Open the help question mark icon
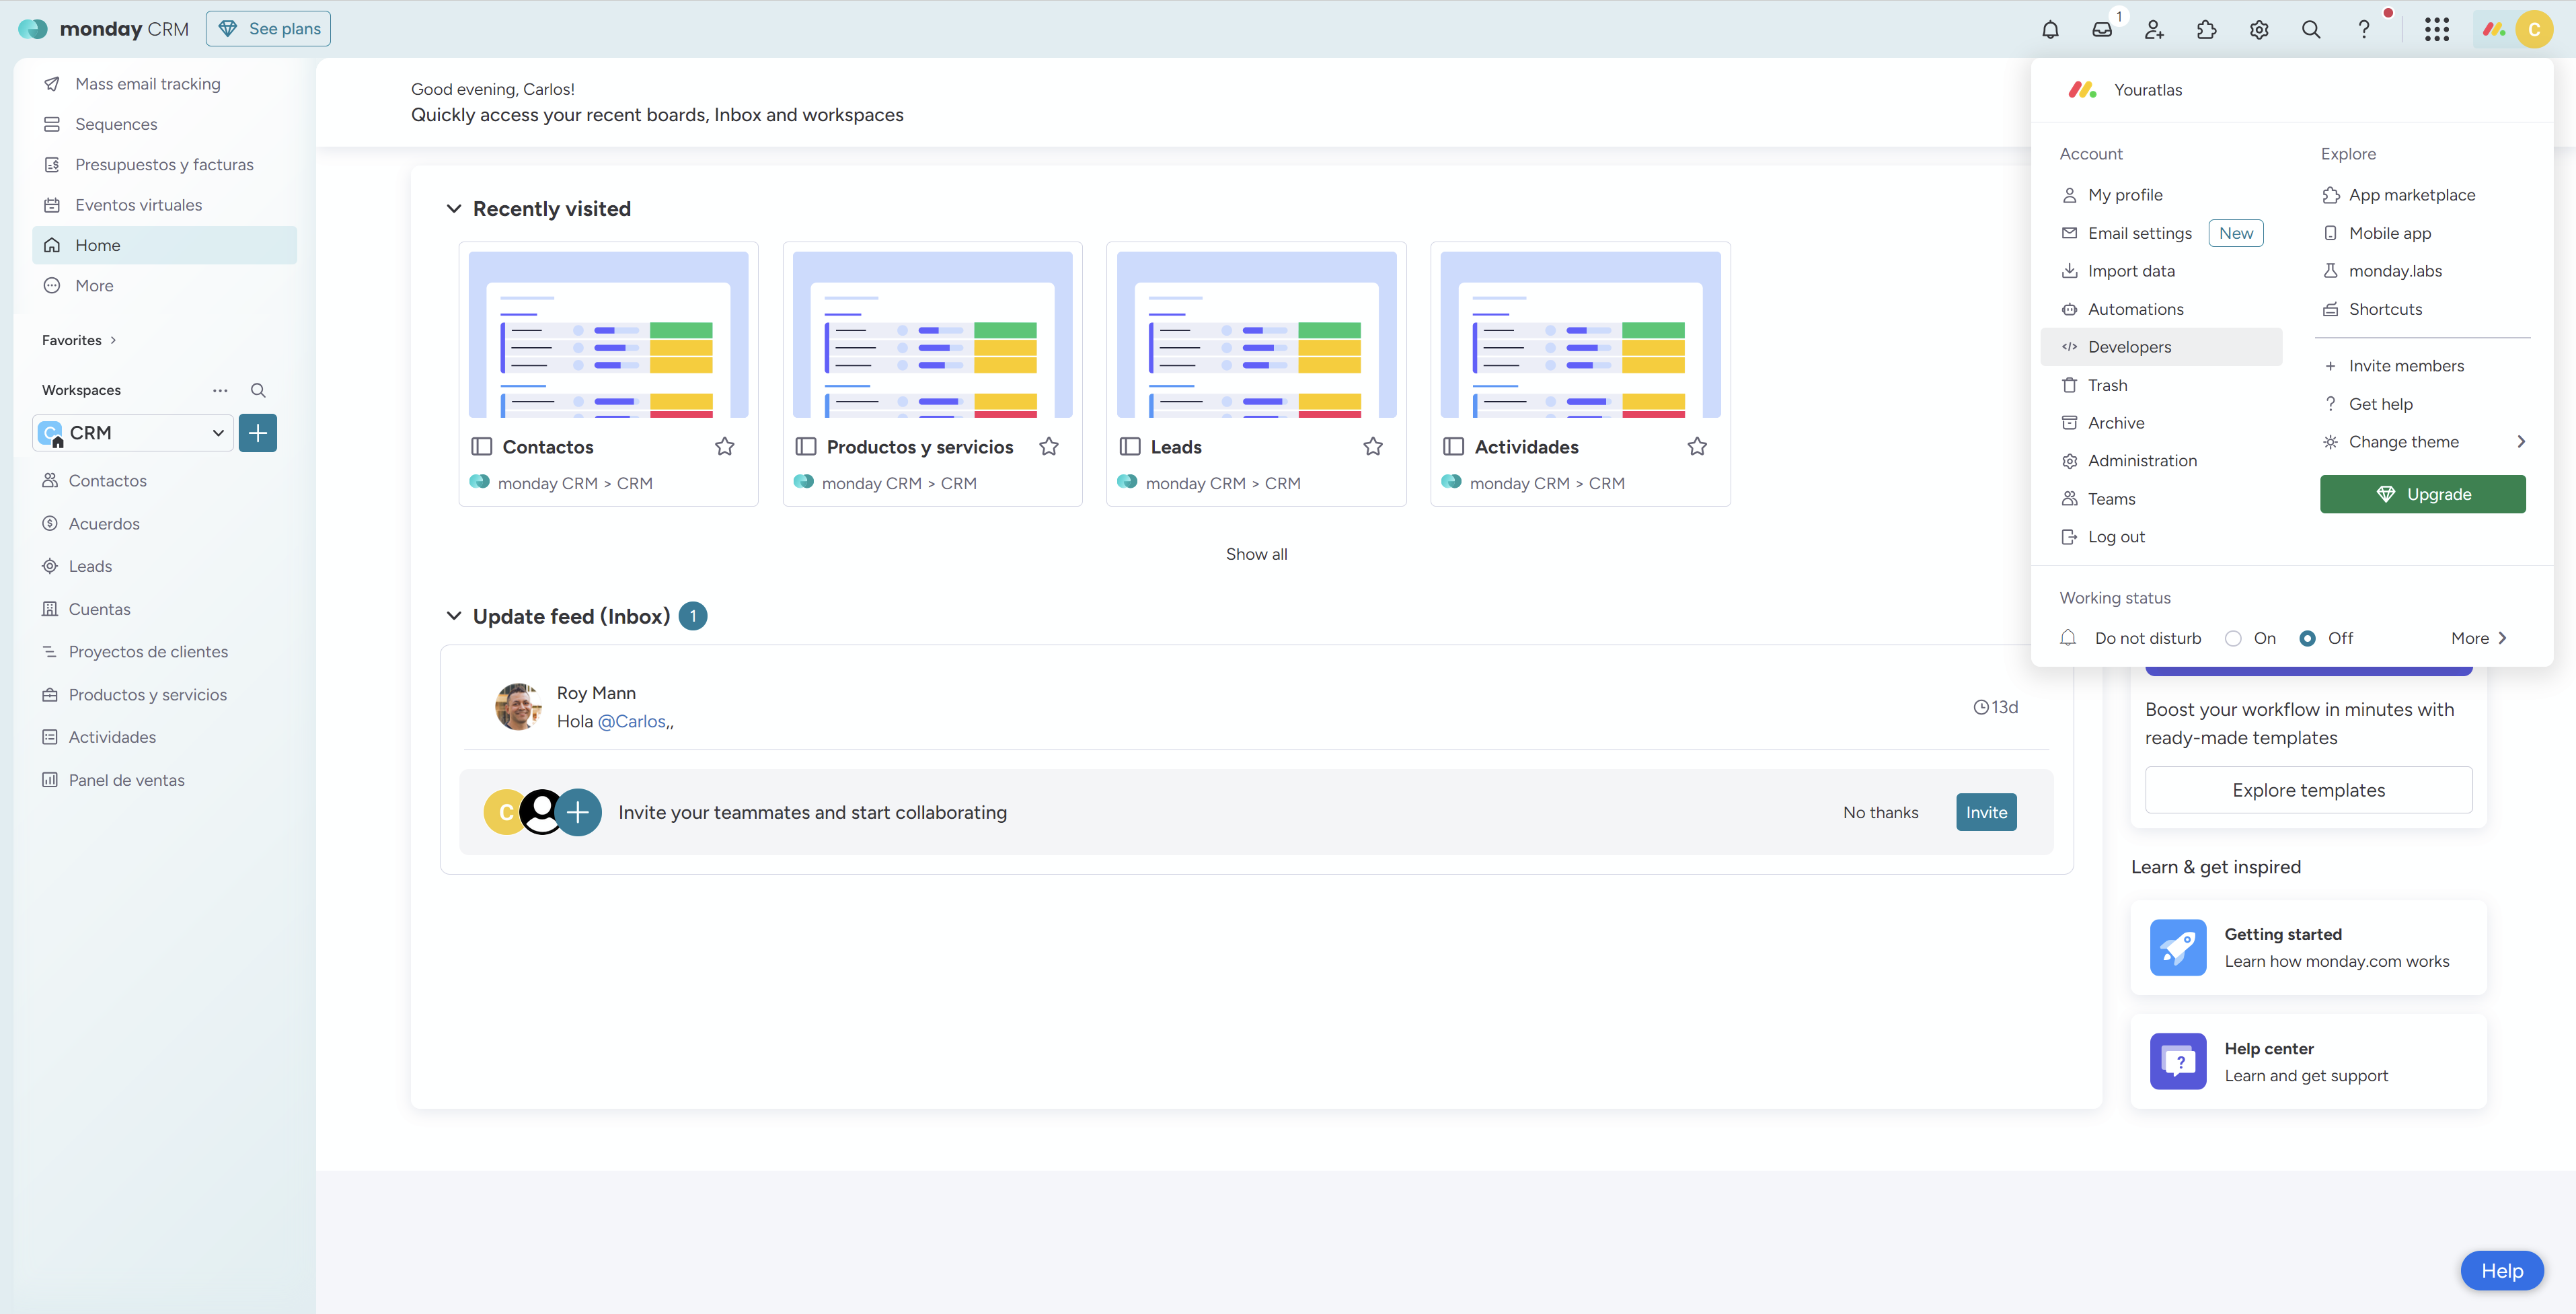This screenshot has width=2576, height=1314. [2363, 29]
